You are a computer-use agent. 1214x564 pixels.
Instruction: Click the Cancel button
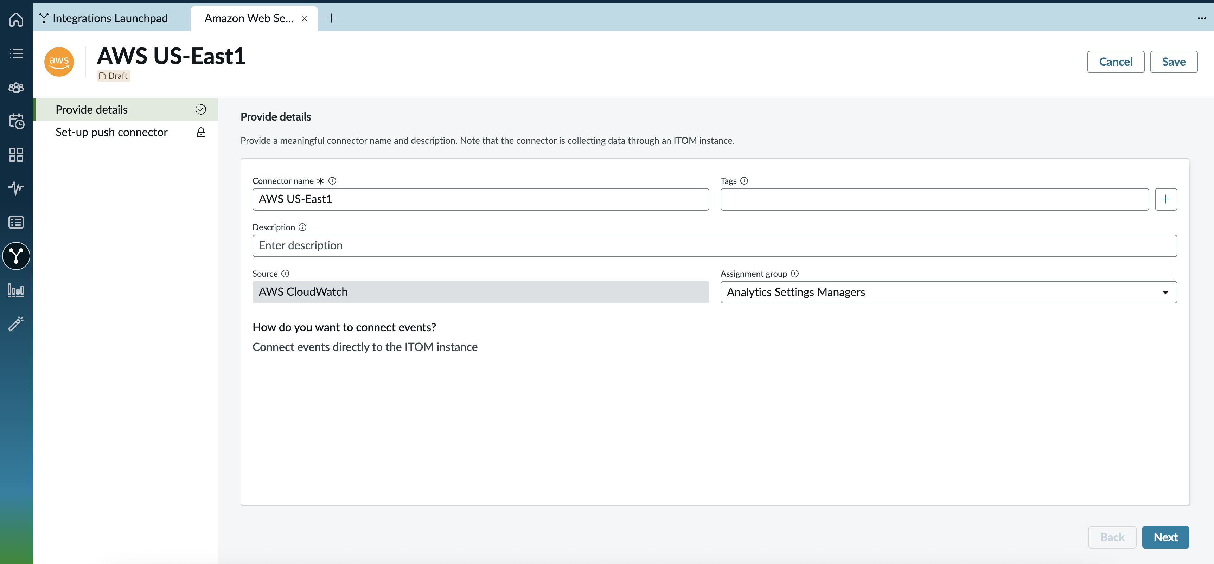[1115, 62]
